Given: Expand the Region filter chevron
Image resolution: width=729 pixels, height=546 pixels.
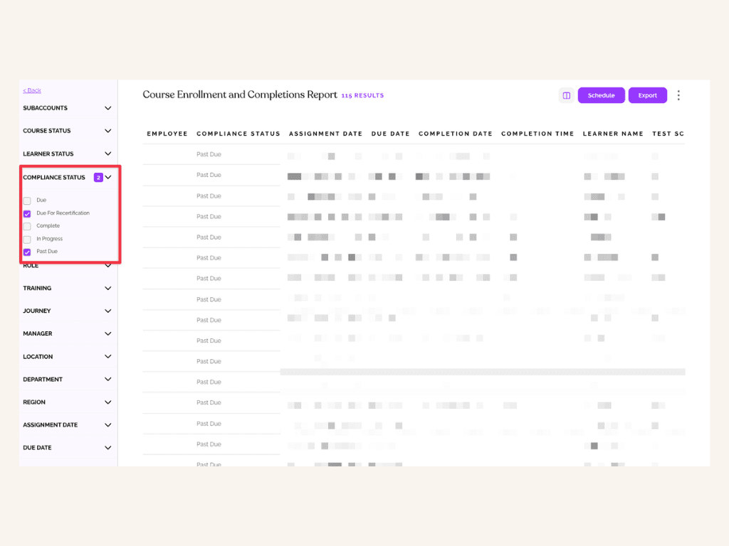Looking at the screenshot, I should tap(108, 402).
